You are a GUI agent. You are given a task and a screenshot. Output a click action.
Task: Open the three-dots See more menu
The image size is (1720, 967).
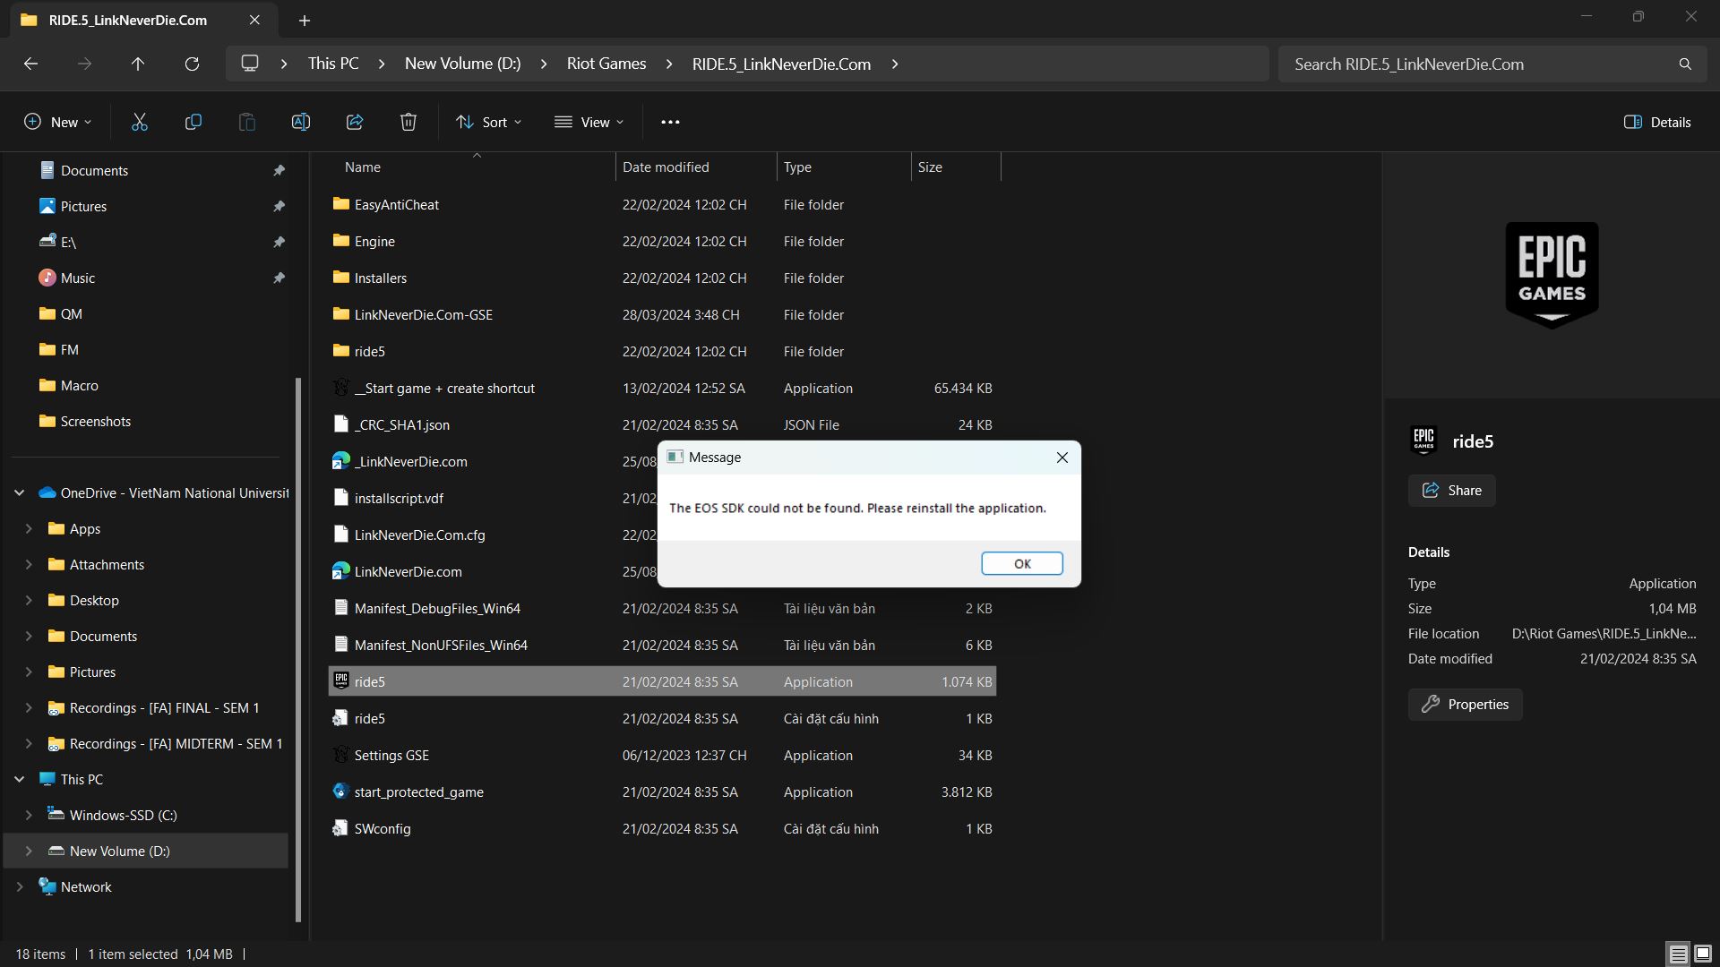click(x=670, y=122)
